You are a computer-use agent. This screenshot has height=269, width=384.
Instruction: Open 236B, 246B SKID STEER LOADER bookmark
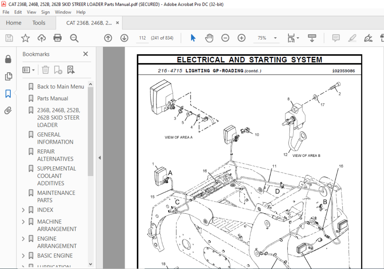[x=58, y=118]
